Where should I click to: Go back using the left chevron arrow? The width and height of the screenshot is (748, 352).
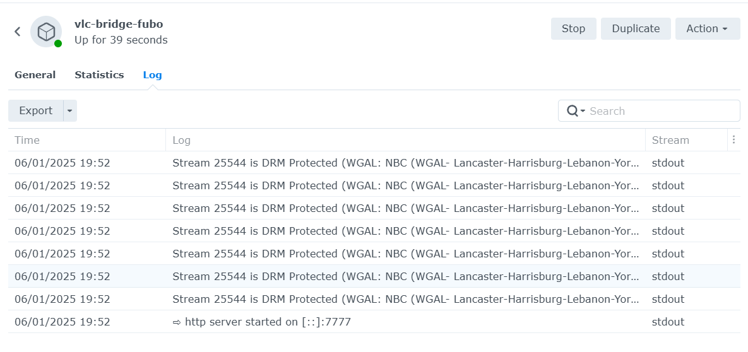click(18, 32)
